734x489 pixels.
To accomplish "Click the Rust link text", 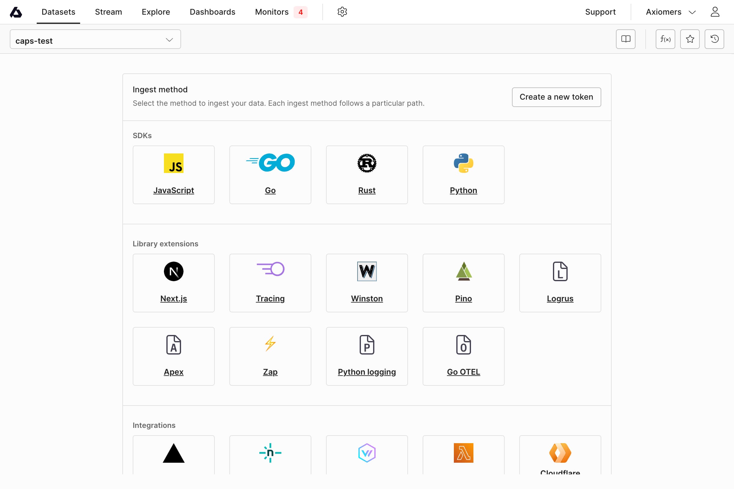I will 367,190.
